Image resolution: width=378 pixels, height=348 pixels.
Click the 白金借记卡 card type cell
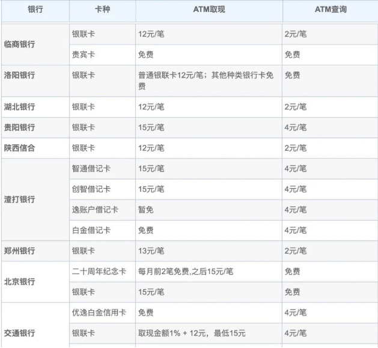point(102,230)
